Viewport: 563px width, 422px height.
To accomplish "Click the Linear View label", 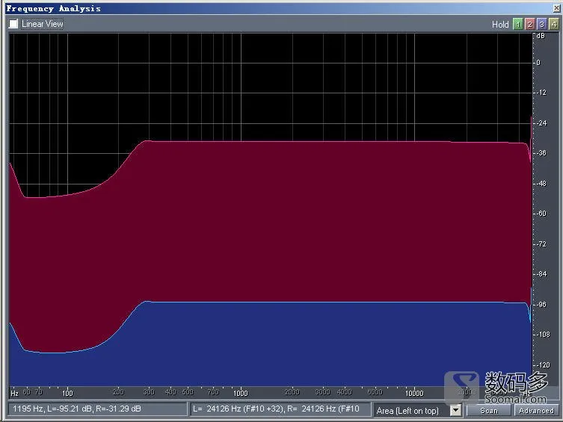I will click(x=43, y=24).
